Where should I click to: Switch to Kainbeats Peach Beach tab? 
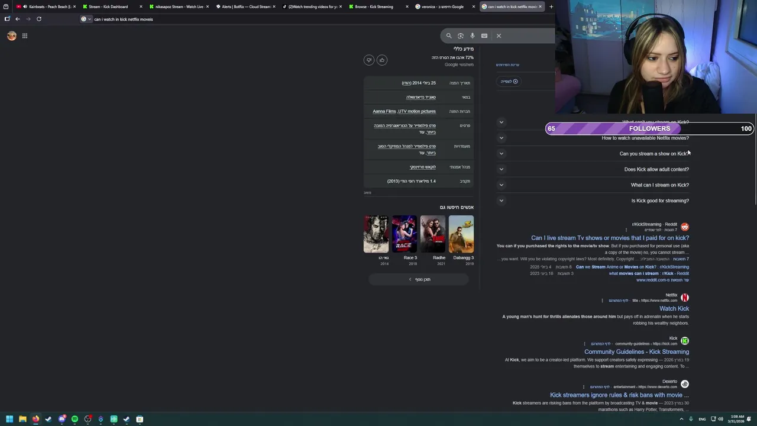pos(47,7)
